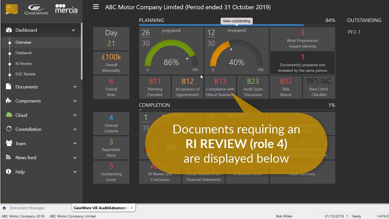Click the £100k Overall Materiality tile
This screenshot has width=389, height=219.
(x=111, y=63)
